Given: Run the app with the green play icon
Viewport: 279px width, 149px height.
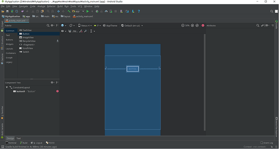Looking at the screenshot, I should (x=88, y=11).
